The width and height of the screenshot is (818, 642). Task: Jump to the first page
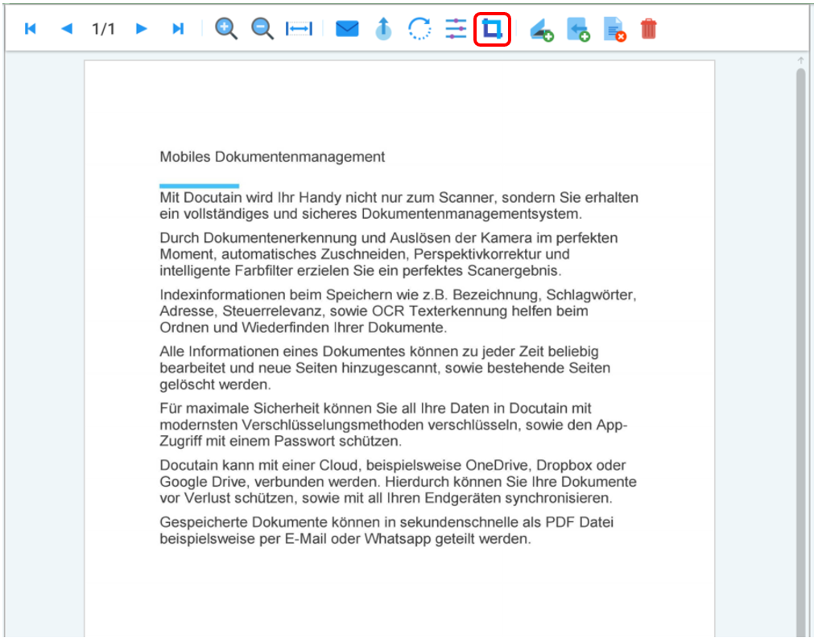31,29
